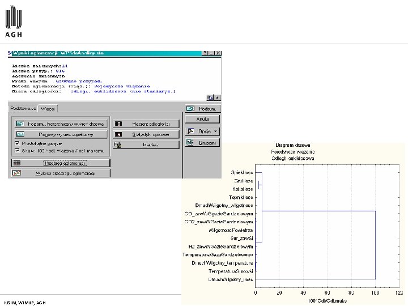Click the Dmuch Wilgotny_wilgotnosc label

[224, 206]
